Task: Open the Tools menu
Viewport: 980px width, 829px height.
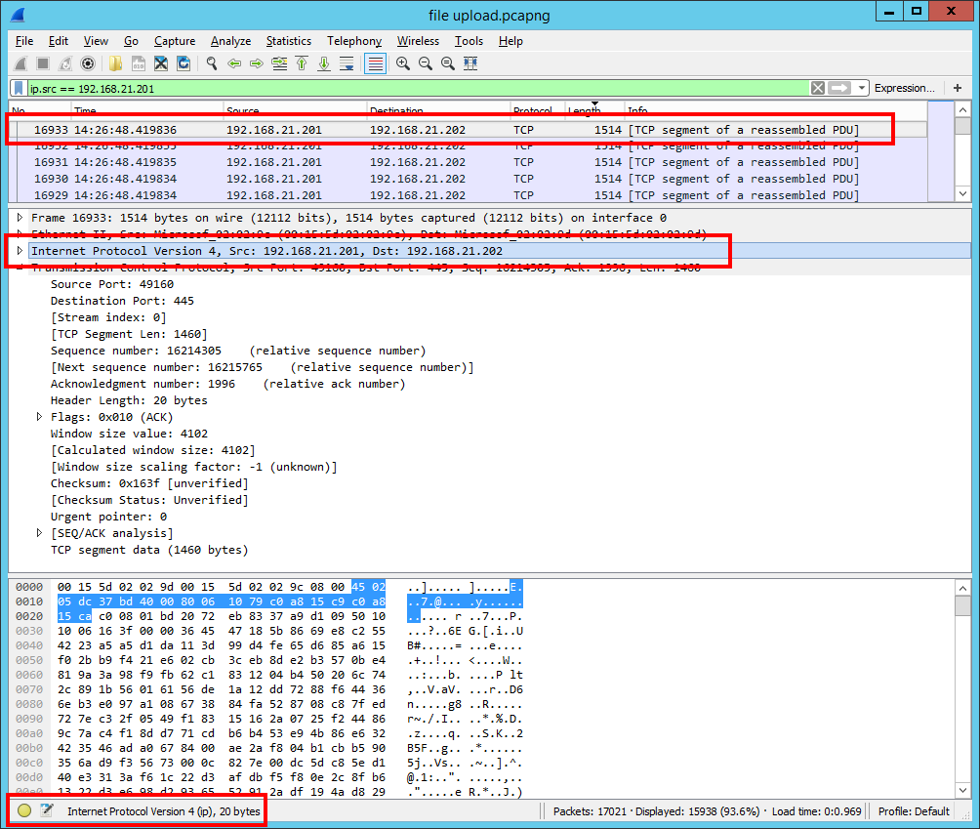Action: pyautogui.click(x=469, y=41)
